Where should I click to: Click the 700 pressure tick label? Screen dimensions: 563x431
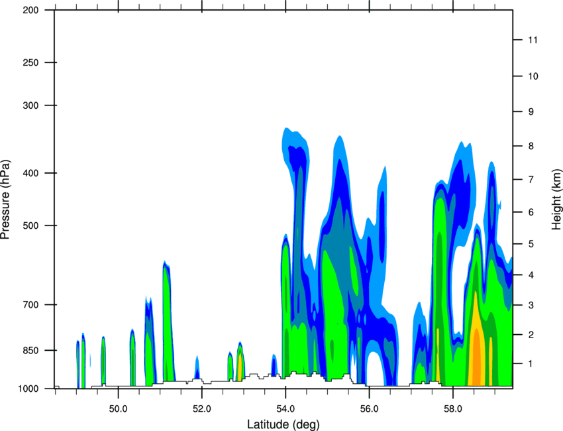(x=31, y=304)
